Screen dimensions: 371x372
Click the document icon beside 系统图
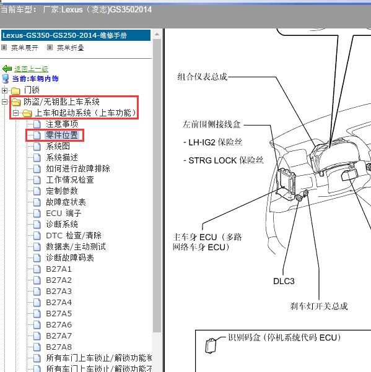click(x=37, y=146)
